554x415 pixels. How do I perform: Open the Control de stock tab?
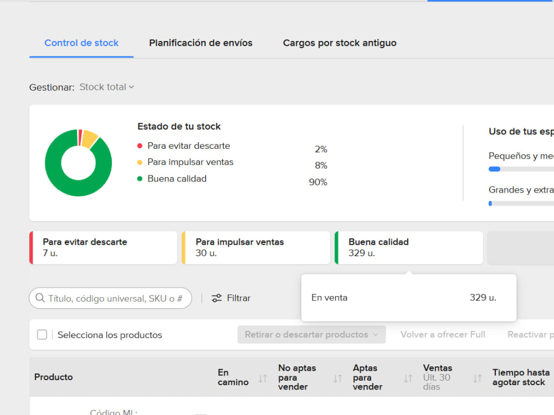click(81, 43)
